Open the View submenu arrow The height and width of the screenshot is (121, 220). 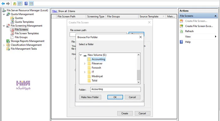(x=215, y=36)
